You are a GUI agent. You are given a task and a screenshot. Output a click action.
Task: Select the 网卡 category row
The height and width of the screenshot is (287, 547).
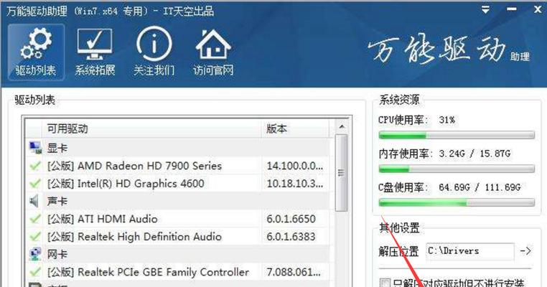coord(178,254)
